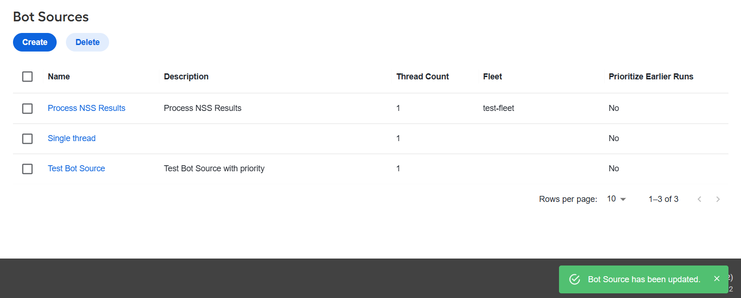
Task: Open the Process NSS Results link
Action: (86, 108)
